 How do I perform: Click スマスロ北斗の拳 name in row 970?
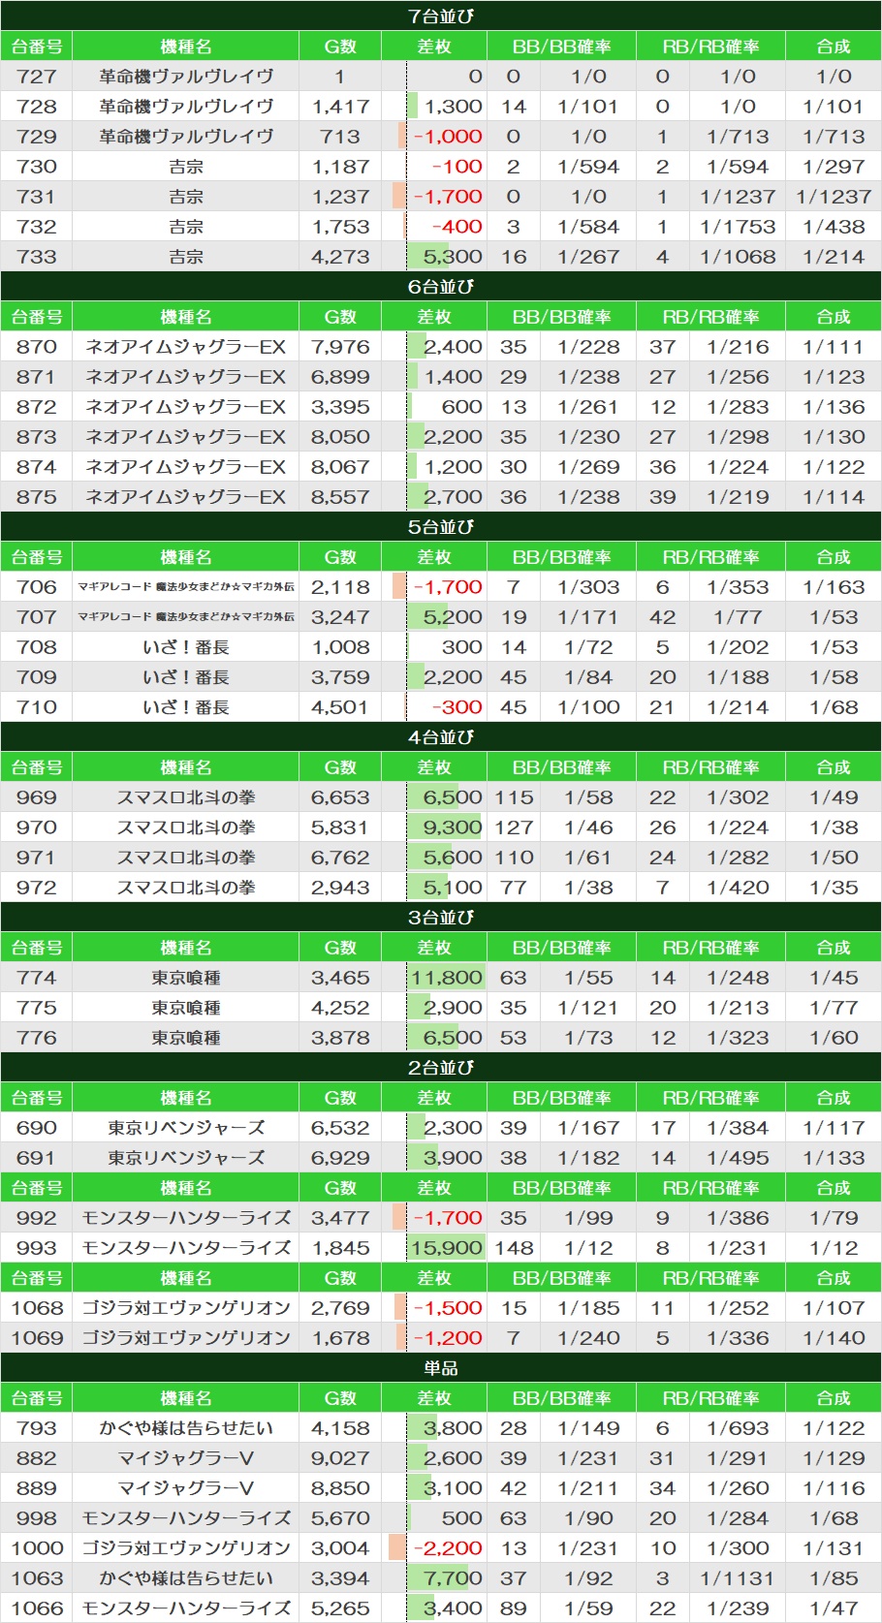pyautogui.click(x=186, y=827)
